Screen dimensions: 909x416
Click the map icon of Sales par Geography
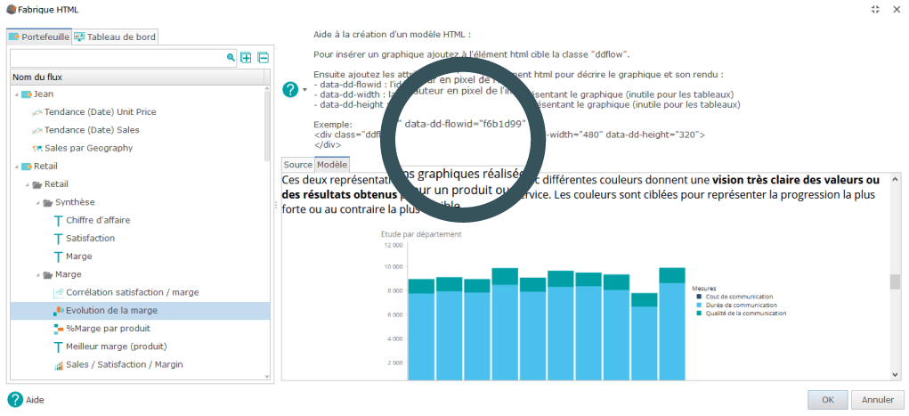pyautogui.click(x=37, y=148)
